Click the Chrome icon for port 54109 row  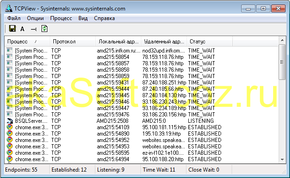[10, 127]
